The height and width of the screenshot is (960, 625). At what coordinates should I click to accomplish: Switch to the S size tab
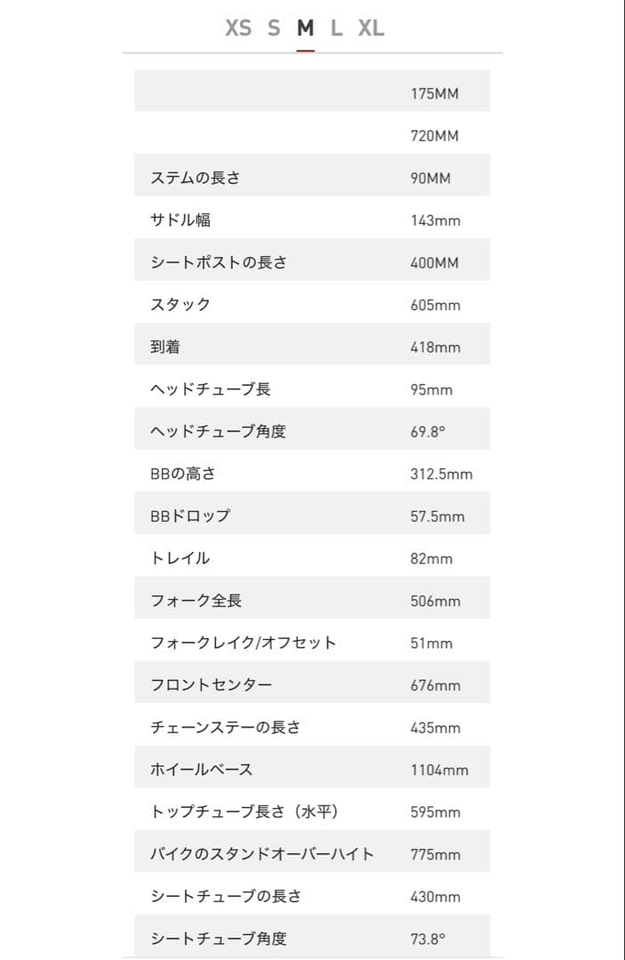(x=272, y=28)
